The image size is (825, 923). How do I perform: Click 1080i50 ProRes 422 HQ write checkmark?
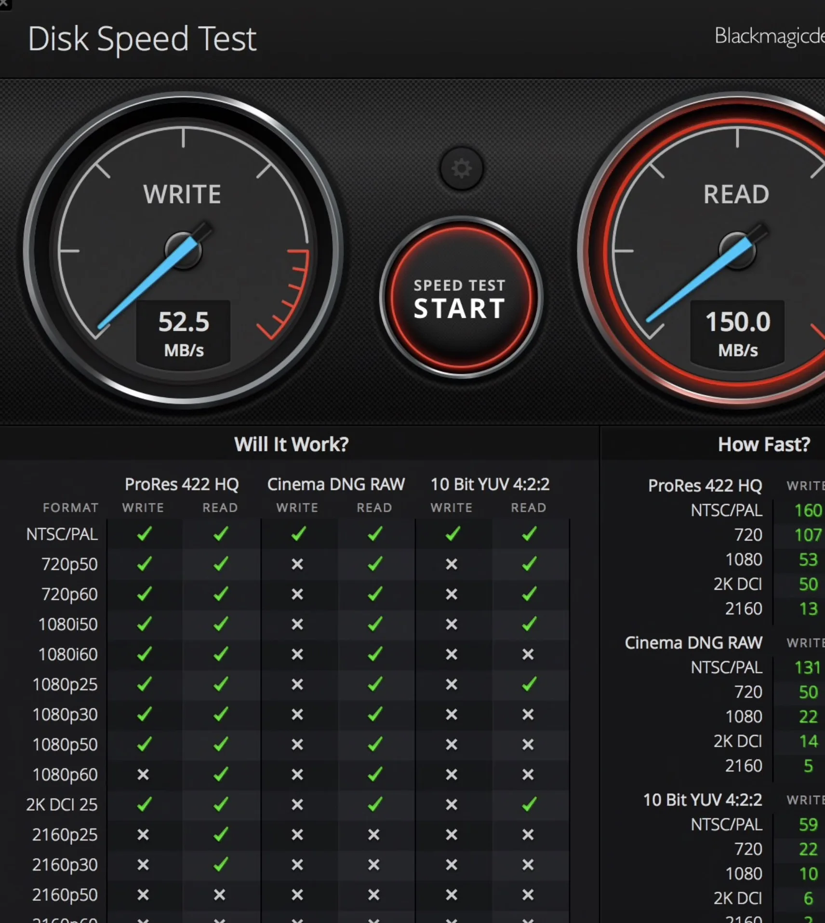coord(144,624)
